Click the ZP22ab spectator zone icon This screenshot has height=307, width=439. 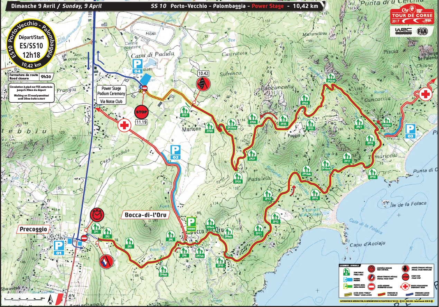pos(331,78)
